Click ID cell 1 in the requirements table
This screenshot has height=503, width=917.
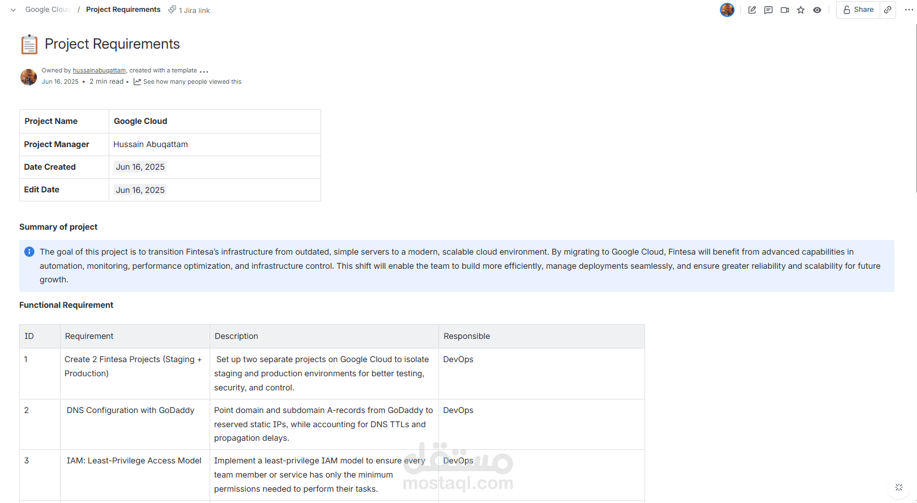point(40,373)
